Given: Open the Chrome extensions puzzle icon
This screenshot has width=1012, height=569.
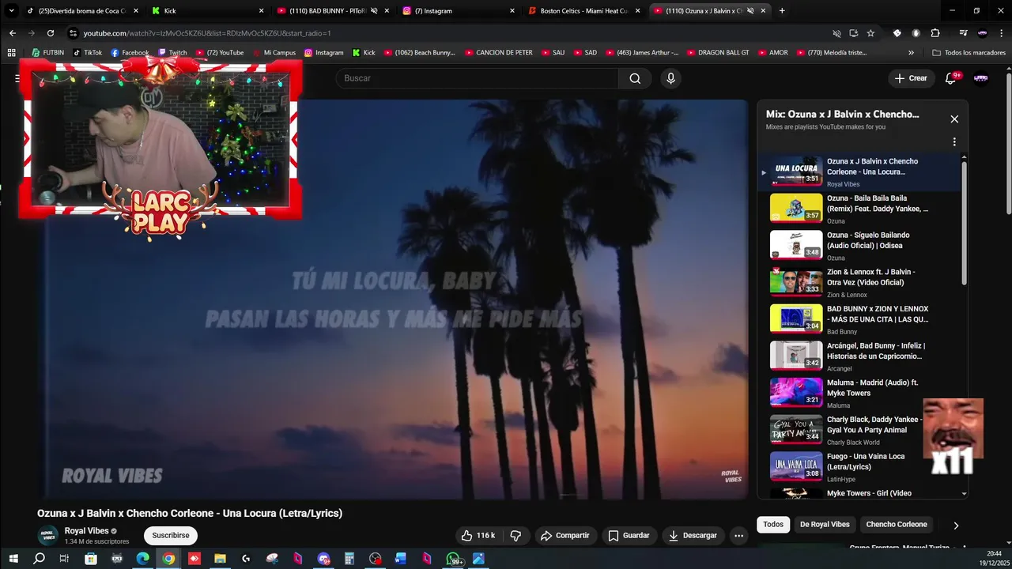Looking at the screenshot, I should pos(935,33).
